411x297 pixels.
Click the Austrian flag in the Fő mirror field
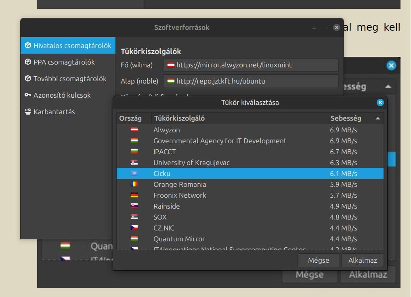click(x=171, y=65)
